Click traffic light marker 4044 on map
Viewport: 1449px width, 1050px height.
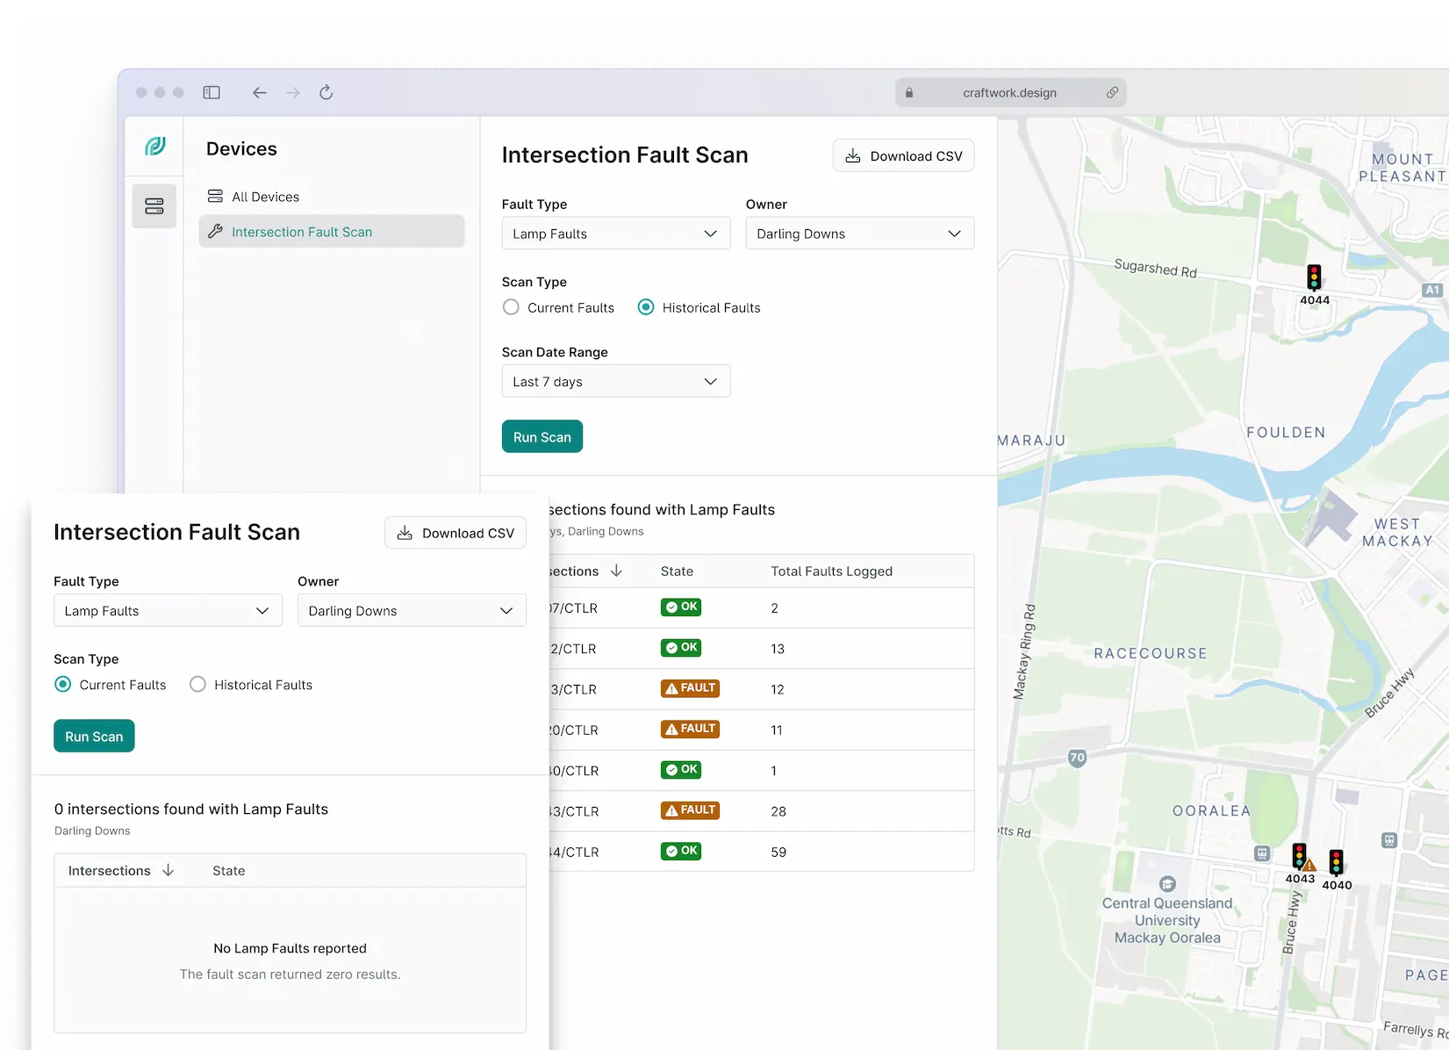pos(1314,278)
